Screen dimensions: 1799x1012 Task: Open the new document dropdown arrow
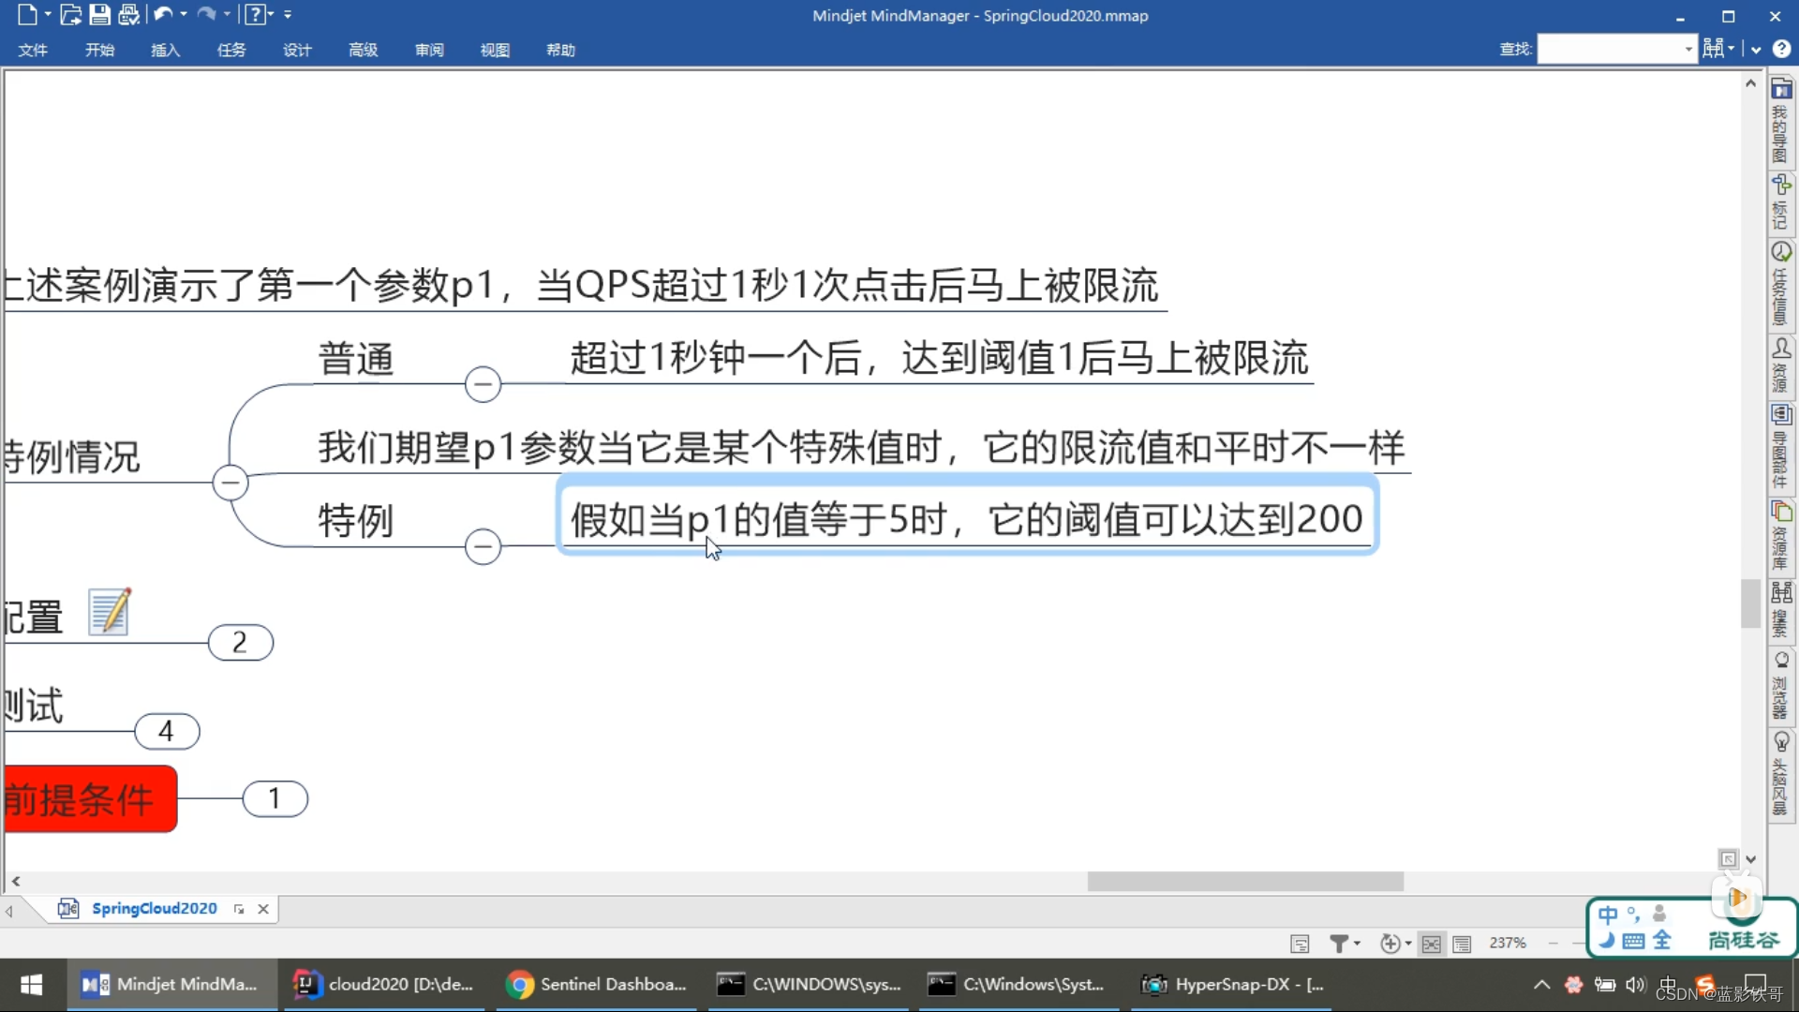click(x=48, y=15)
